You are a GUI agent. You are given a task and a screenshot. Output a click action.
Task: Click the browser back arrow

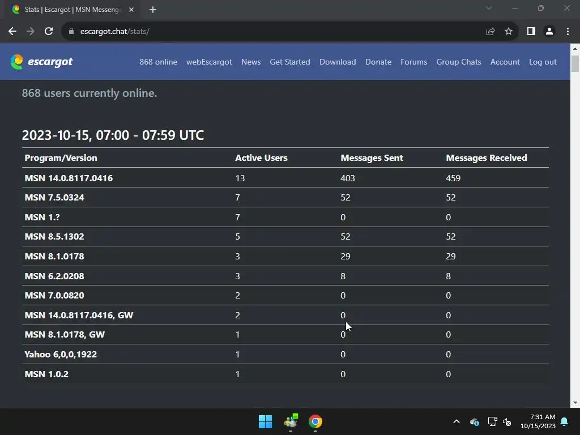coord(12,32)
